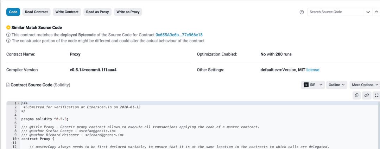Image resolution: width=380 pixels, height=149 pixels.
Task: Focus the Search Source Code field
Action: click(x=336, y=12)
